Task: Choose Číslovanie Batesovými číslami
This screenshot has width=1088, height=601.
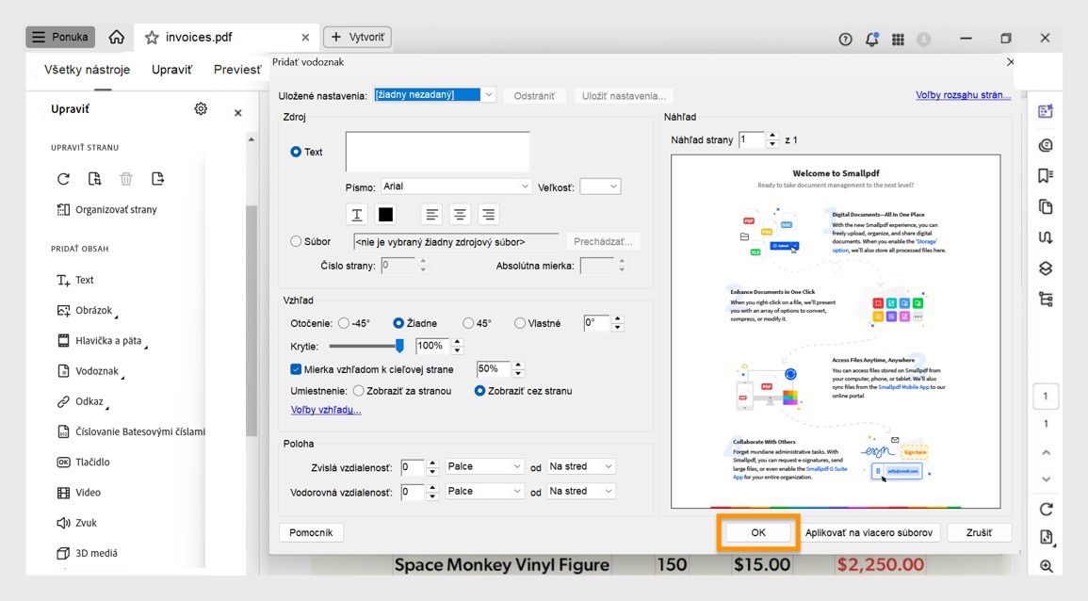Action: 130,431
